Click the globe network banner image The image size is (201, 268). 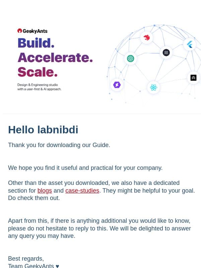(x=154, y=64)
